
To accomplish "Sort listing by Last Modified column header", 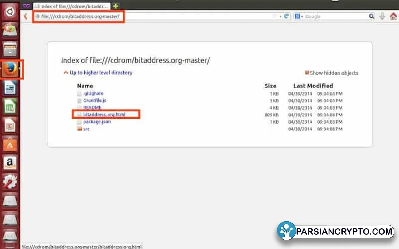I will [313, 86].
